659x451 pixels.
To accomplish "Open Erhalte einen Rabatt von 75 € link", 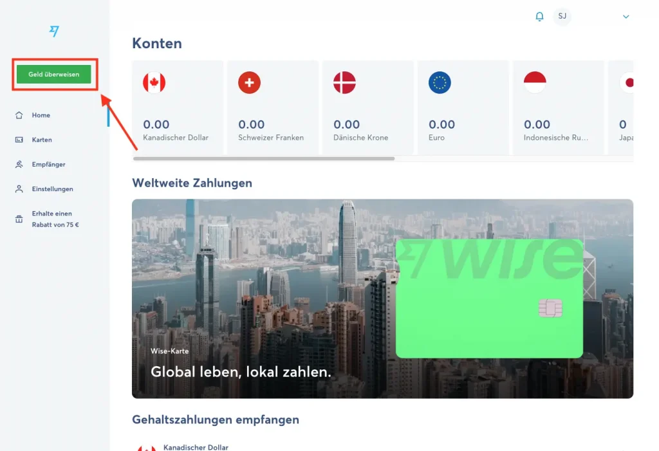I will click(55, 219).
